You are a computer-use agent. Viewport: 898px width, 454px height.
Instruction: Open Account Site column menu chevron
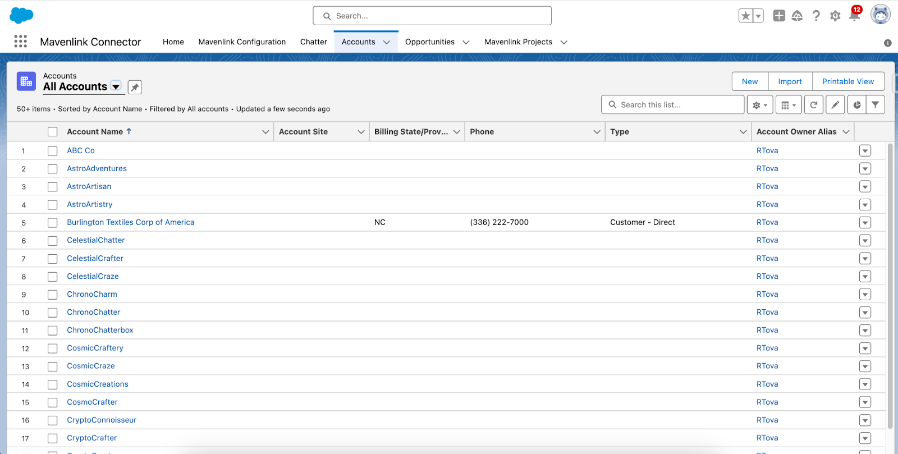coord(361,132)
